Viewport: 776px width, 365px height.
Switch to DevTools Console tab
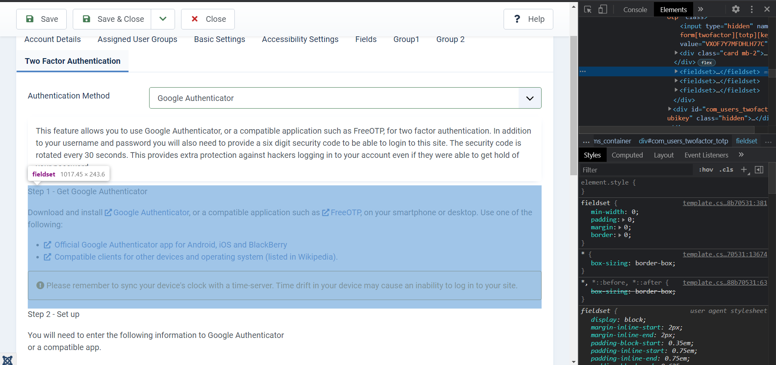coord(635,10)
